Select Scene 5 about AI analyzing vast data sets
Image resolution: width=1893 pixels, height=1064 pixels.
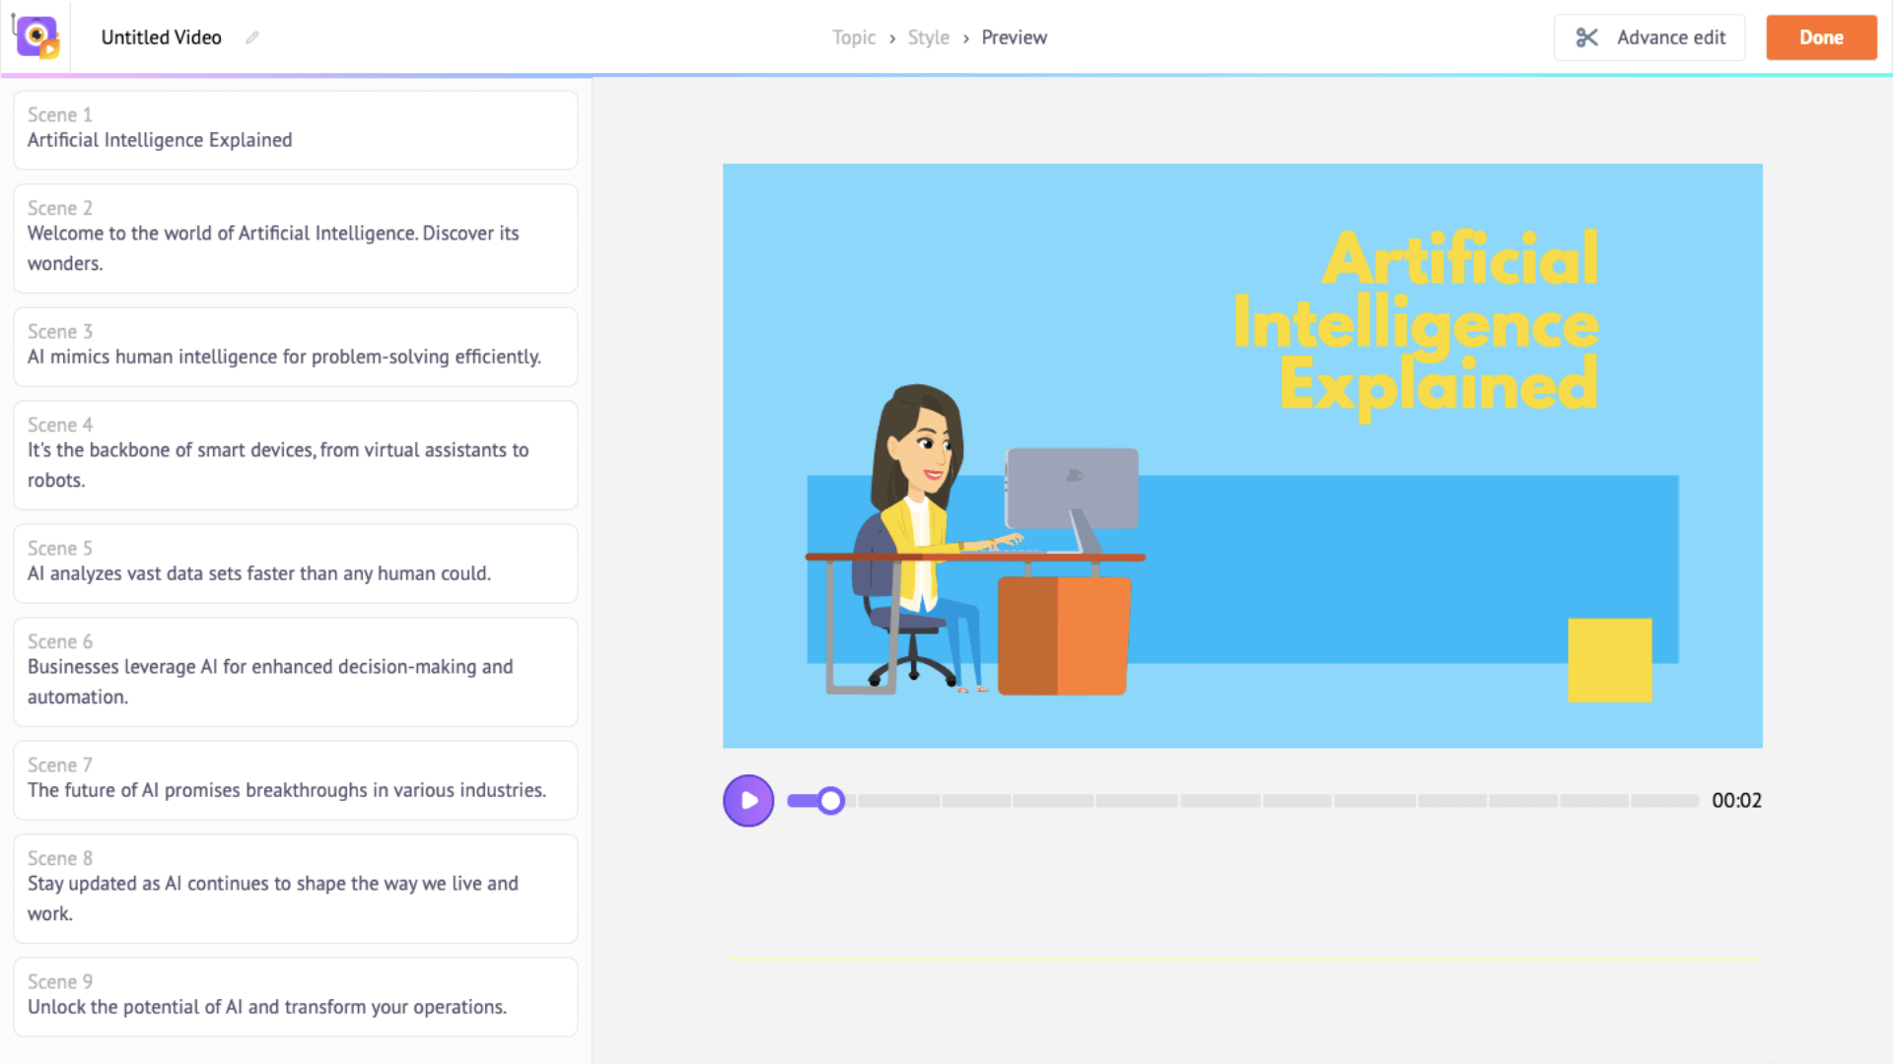(x=295, y=563)
